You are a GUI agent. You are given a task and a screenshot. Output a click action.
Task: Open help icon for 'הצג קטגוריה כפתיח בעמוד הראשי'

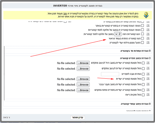point(148,38)
